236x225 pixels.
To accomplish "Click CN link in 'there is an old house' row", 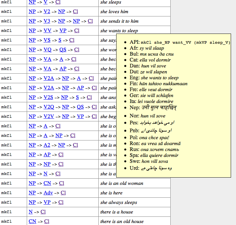I will 32,221.
